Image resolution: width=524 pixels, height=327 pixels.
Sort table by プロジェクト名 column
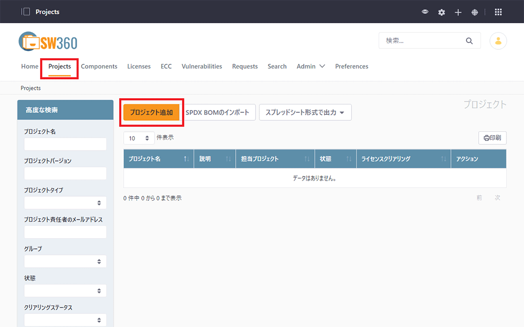coord(158,159)
